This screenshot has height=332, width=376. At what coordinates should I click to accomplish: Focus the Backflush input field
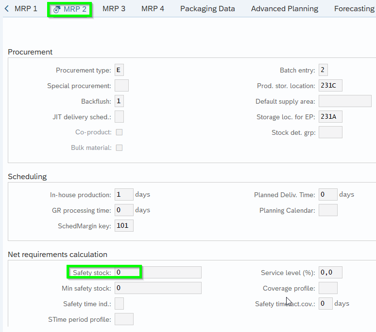click(119, 101)
